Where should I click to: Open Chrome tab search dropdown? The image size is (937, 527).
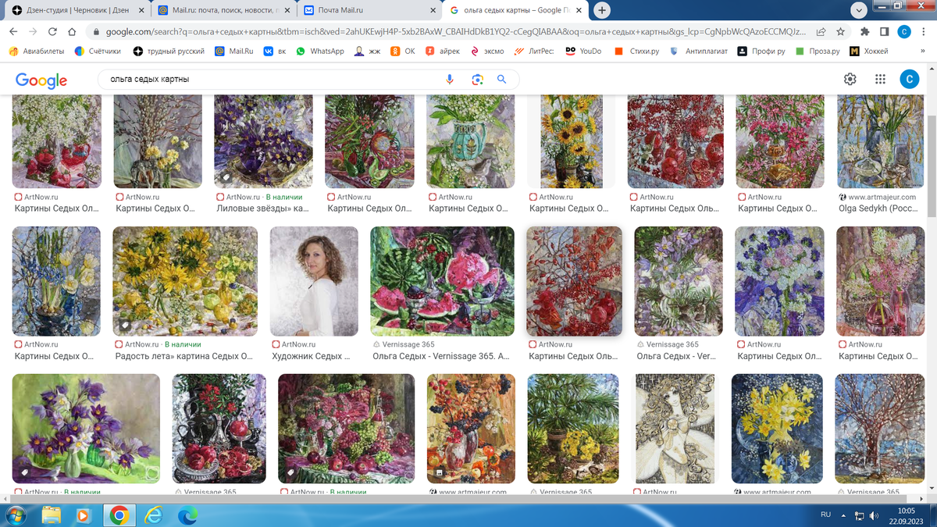(859, 10)
